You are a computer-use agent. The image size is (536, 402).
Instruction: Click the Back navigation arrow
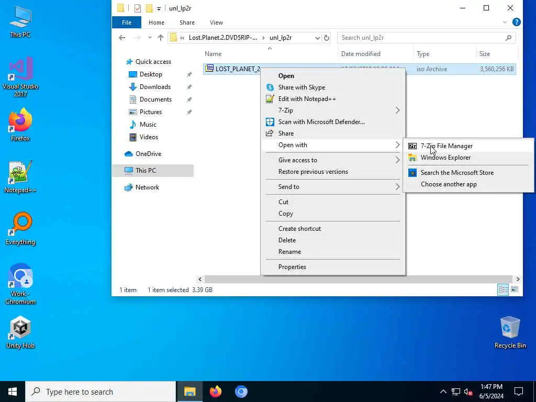coord(122,38)
